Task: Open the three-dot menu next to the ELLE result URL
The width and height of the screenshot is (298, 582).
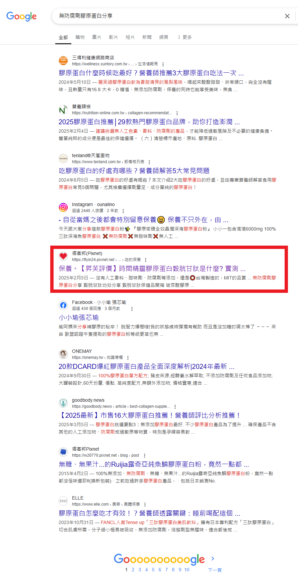Action: point(145,505)
